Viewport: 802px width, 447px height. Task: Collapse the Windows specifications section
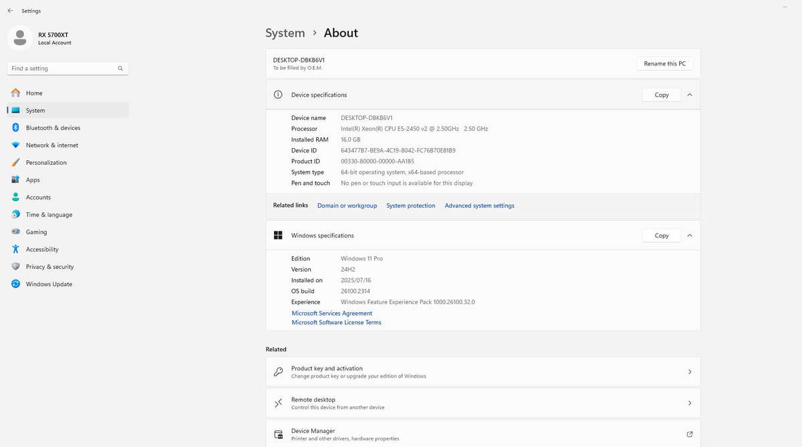click(x=689, y=236)
